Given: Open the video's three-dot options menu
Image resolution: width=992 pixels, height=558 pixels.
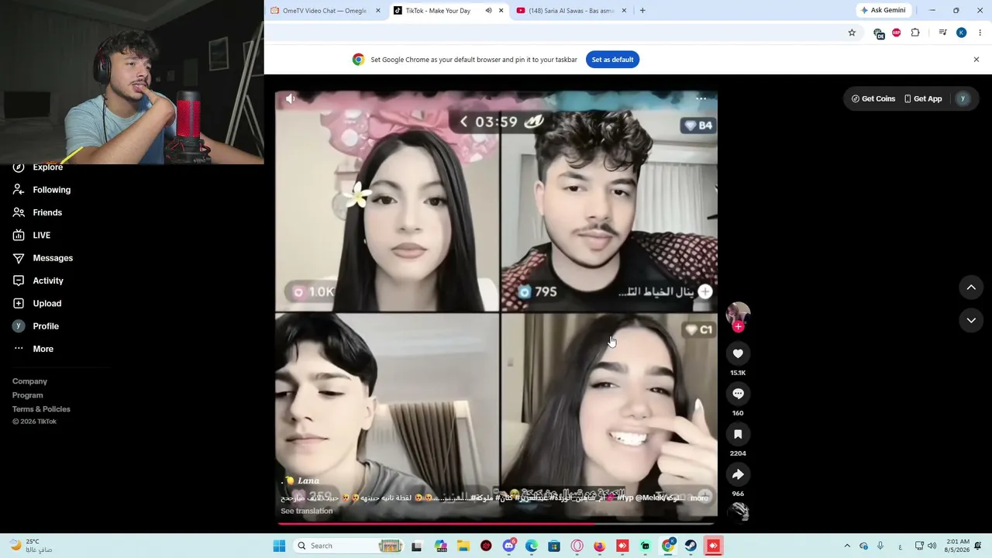Looking at the screenshot, I should pyautogui.click(x=701, y=98).
